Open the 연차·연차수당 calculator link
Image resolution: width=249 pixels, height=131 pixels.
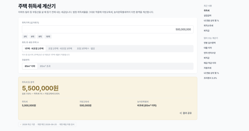tap(209, 53)
